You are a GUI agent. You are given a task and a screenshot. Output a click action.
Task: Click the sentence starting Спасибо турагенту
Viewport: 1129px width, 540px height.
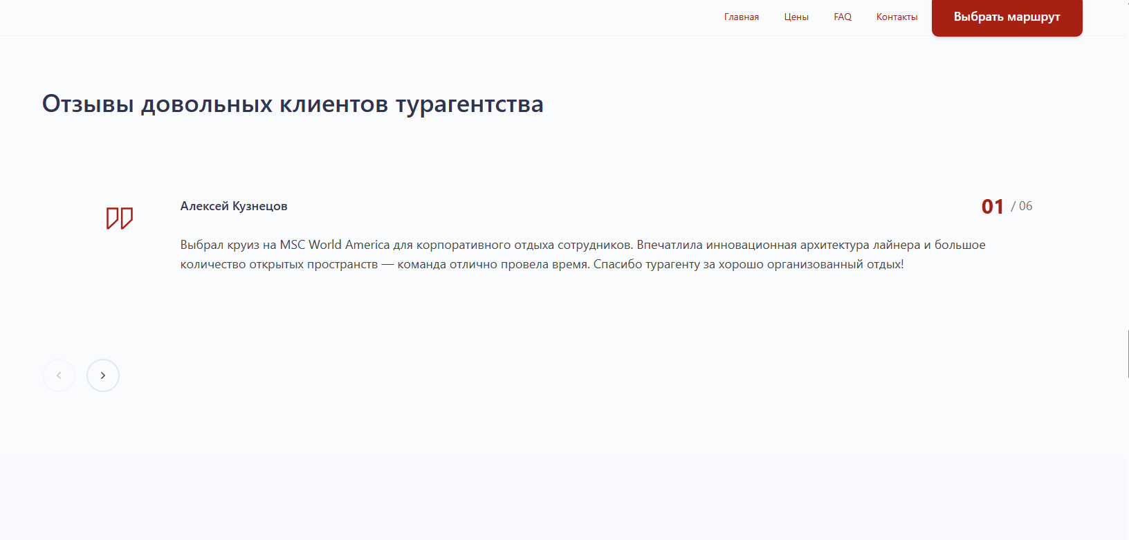click(748, 264)
